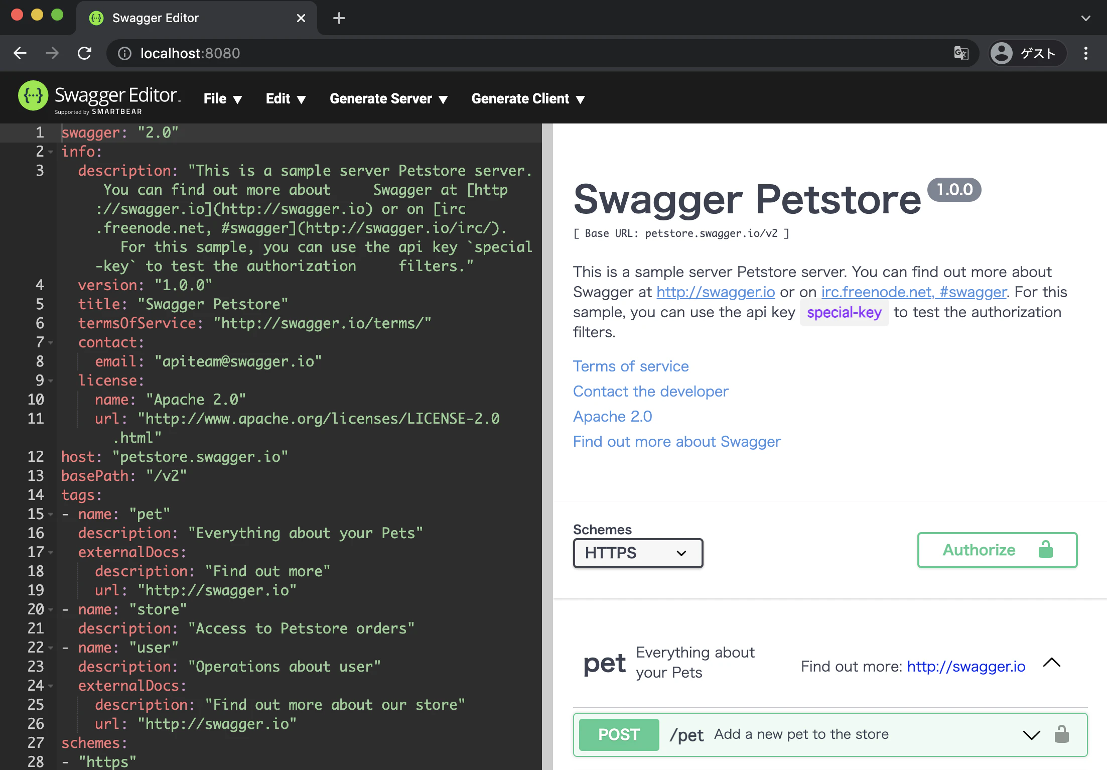Collapse the pet tag section chevron
Viewport: 1107px width, 770px height.
point(1052,663)
